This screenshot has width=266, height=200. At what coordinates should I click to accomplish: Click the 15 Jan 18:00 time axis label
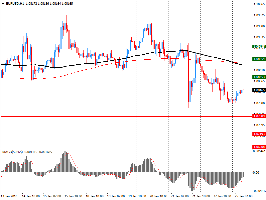point(73,196)
